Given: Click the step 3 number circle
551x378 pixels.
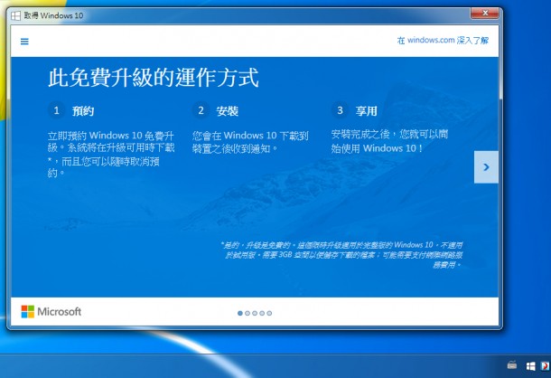Looking at the screenshot, I should [340, 110].
